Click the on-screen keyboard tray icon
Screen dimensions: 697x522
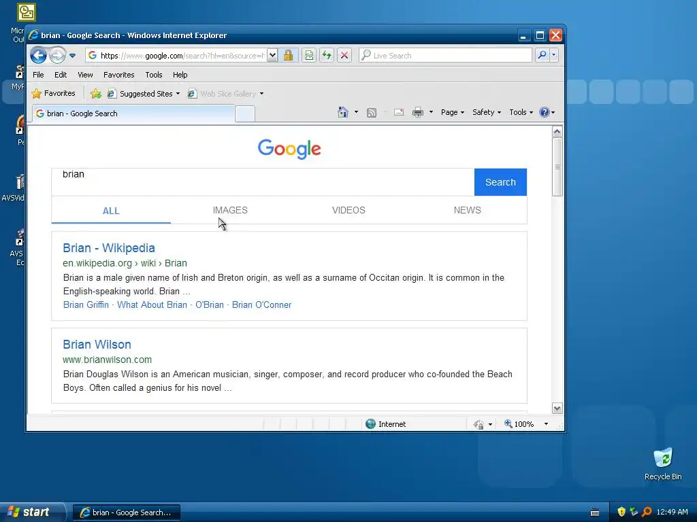[x=595, y=512]
